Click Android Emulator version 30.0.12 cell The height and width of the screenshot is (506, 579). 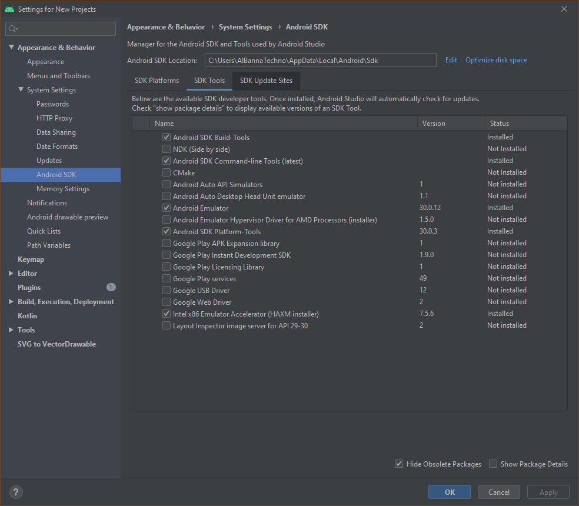430,208
